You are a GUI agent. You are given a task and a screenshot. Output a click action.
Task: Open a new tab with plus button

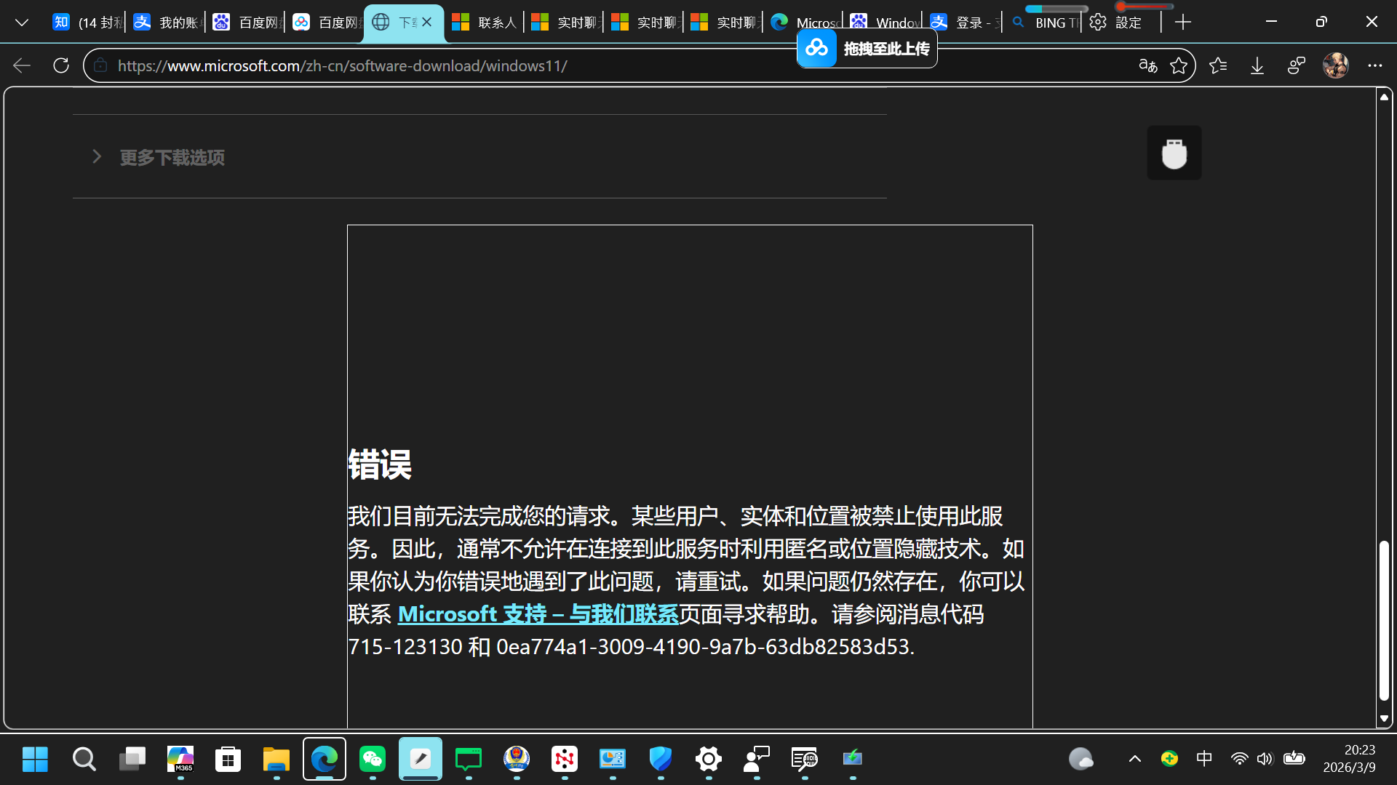(x=1183, y=23)
